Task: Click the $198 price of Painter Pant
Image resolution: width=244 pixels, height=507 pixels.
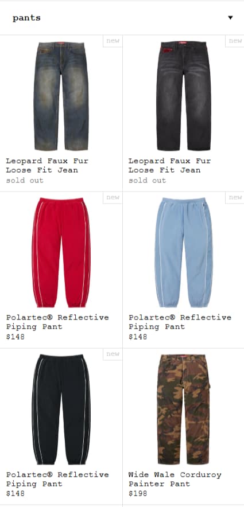Action: point(138,493)
